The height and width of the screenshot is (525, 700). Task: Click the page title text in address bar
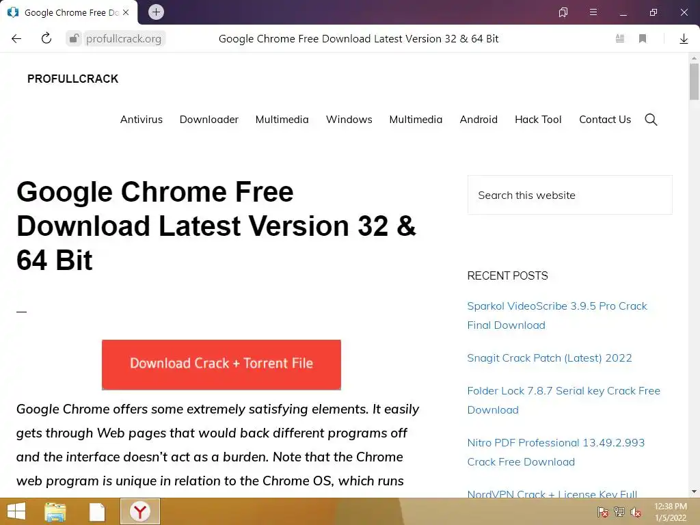coord(358,39)
